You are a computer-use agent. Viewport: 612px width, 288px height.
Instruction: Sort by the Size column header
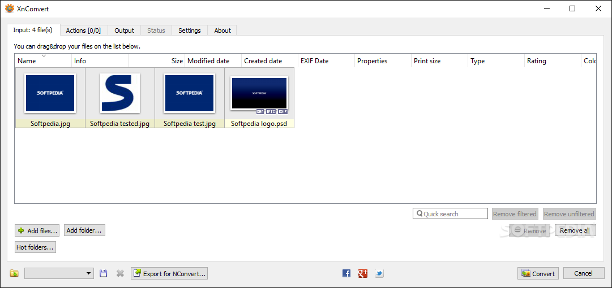tap(156, 61)
